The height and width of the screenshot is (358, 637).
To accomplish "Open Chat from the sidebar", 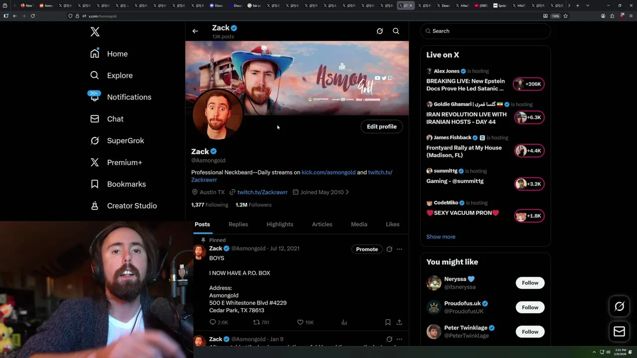I will (x=106, y=119).
